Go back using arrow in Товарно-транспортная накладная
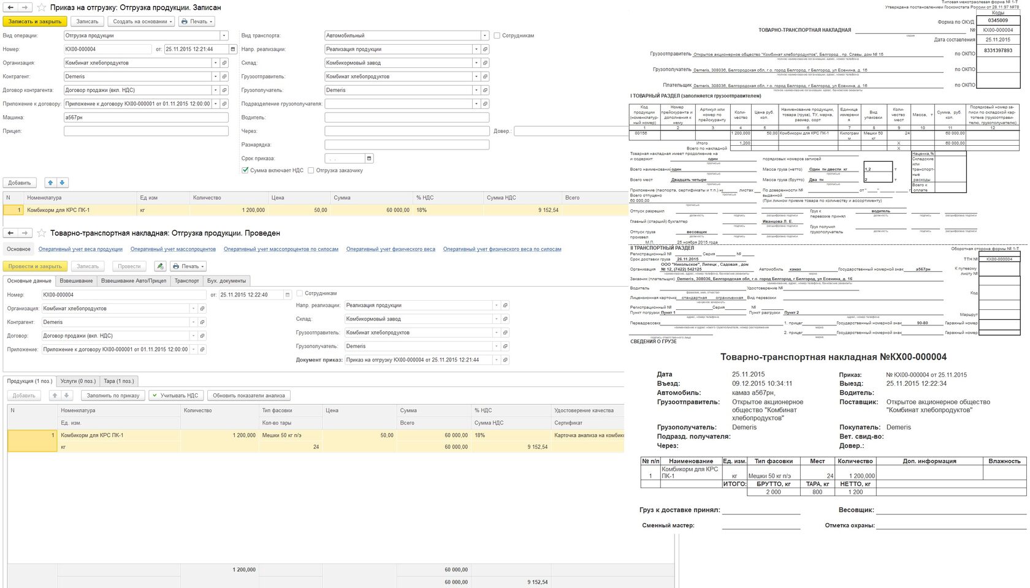 pos(10,233)
